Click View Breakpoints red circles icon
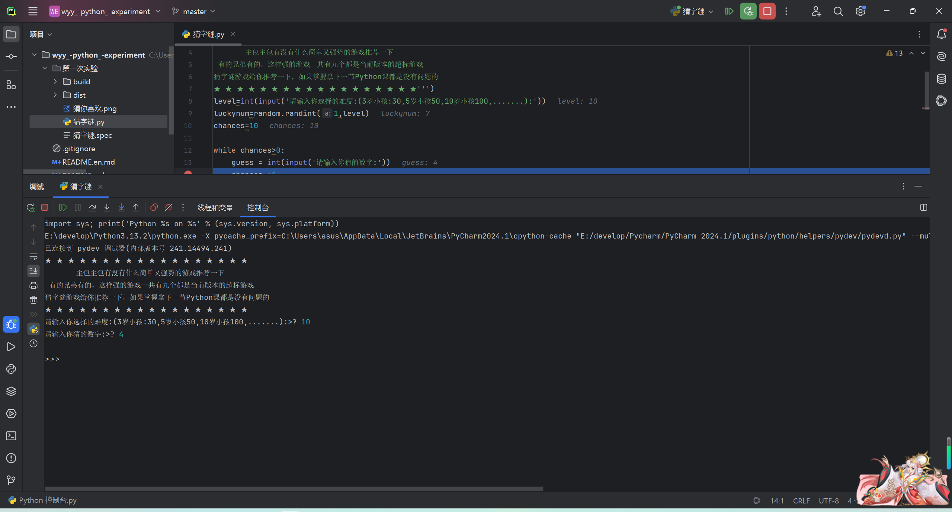The height and width of the screenshot is (512, 952). 154,207
